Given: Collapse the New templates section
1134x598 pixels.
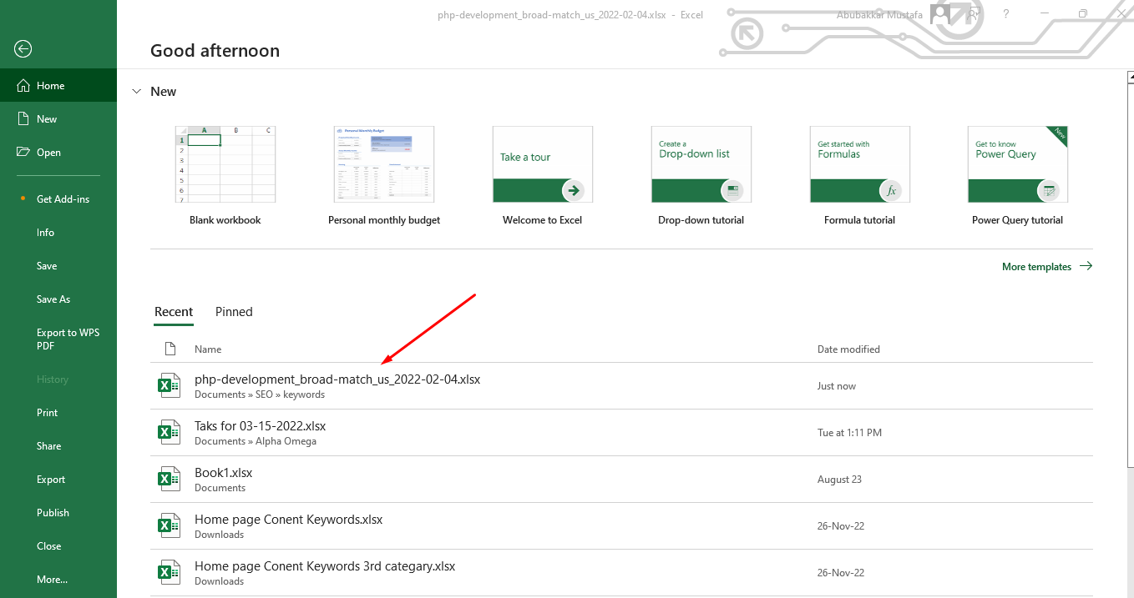Looking at the screenshot, I should (x=136, y=92).
